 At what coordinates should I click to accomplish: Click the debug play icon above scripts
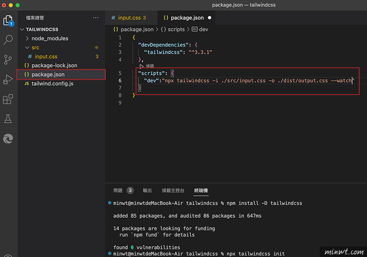pyautogui.click(x=141, y=66)
